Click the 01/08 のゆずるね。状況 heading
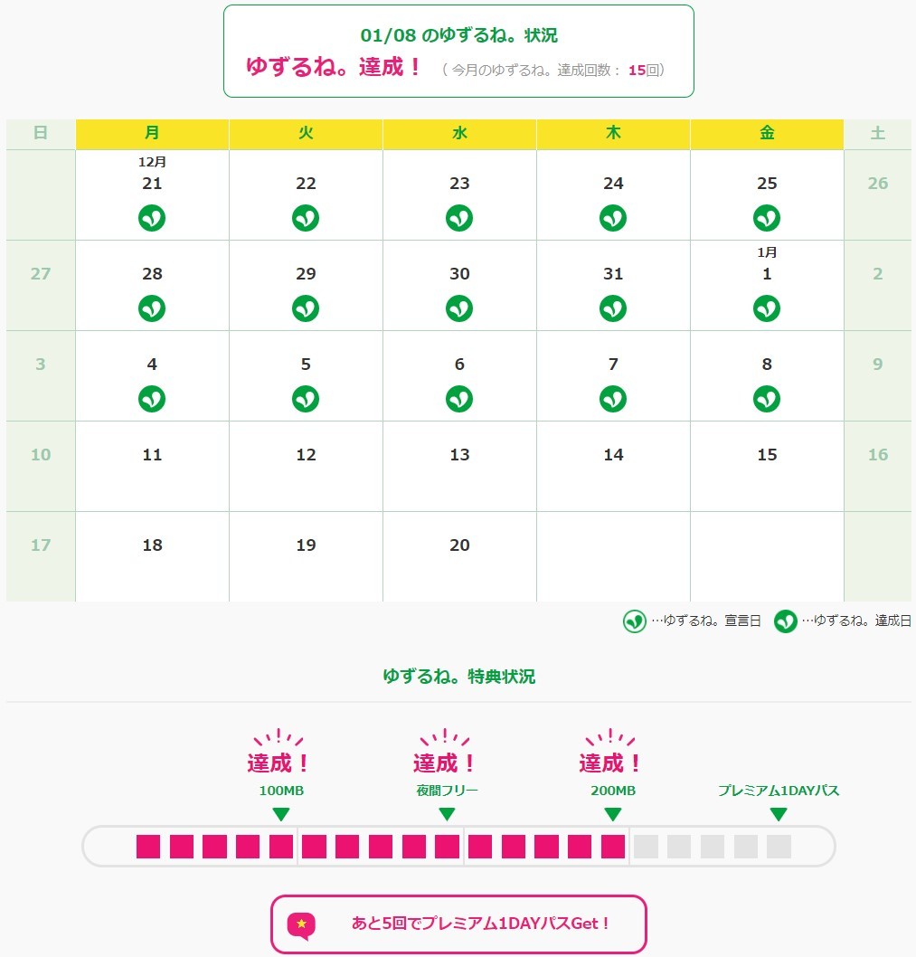Image resolution: width=916 pixels, height=957 pixels. click(x=458, y=36)
